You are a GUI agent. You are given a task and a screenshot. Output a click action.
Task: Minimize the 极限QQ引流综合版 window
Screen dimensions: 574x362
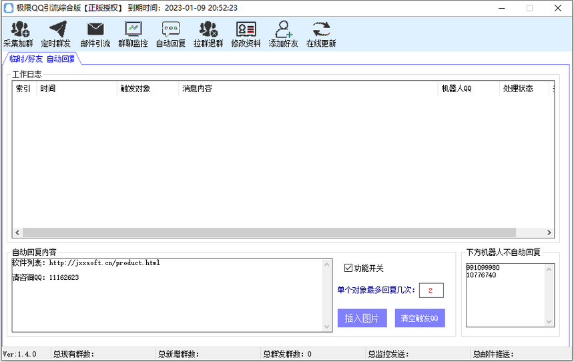(502, 8)
